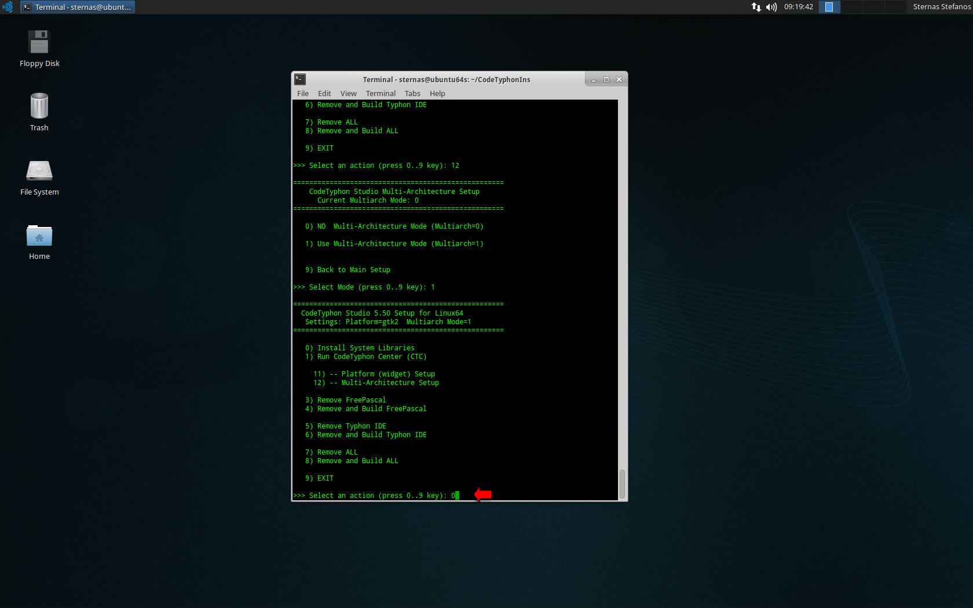Click the clock showing 09:19:42
Screen dimensions: 973x608
click(x=798, y=7)
